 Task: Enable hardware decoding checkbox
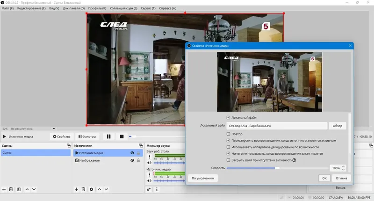[x=228, y=147]
